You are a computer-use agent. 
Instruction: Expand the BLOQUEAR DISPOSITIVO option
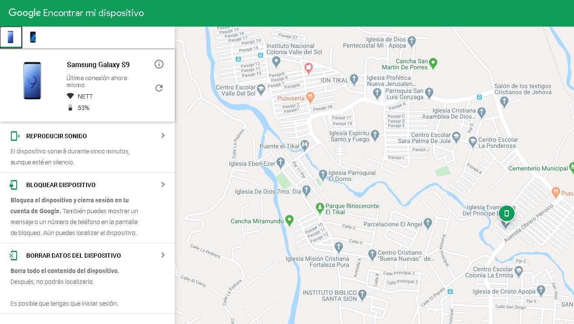[x=163, y=184]
